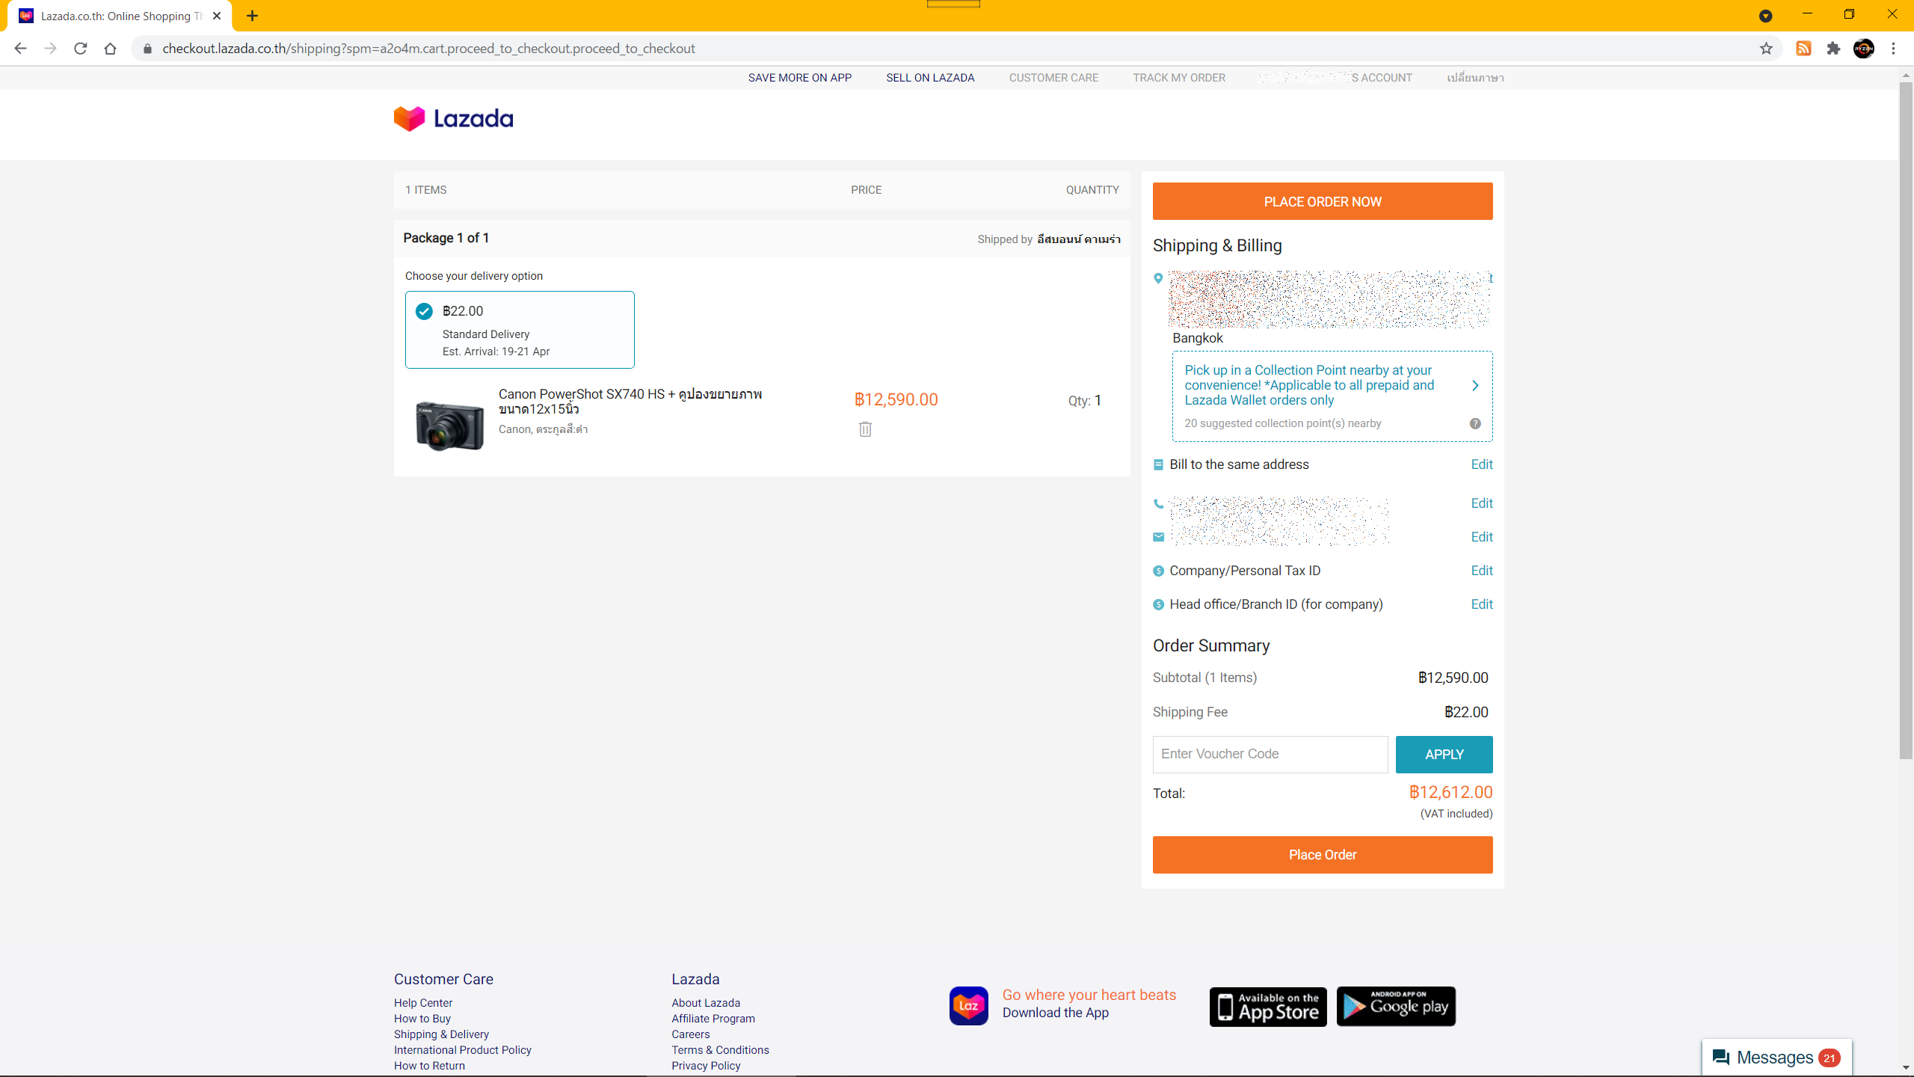Viewport: 1914px width, 1077px height.
Task: Click the phone icon in Shipping & Billing
Action: pyautogui.click(x=1158, y=504)
